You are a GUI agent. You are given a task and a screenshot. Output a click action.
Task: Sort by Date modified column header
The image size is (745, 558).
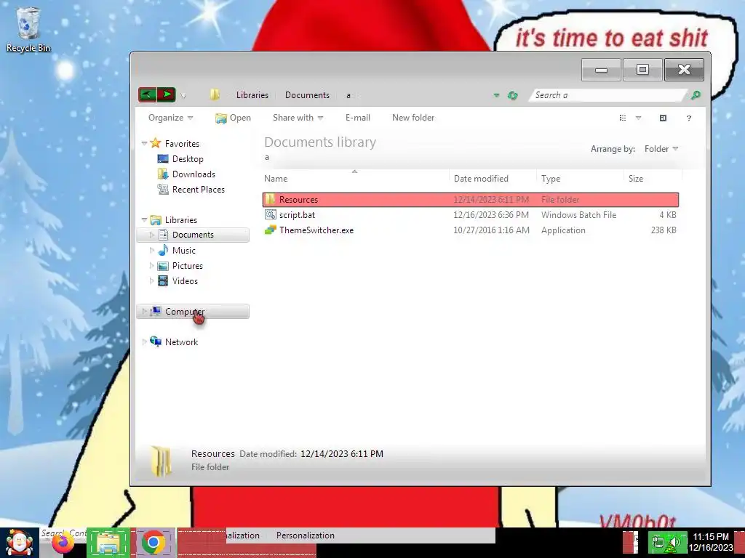(493, 179)
